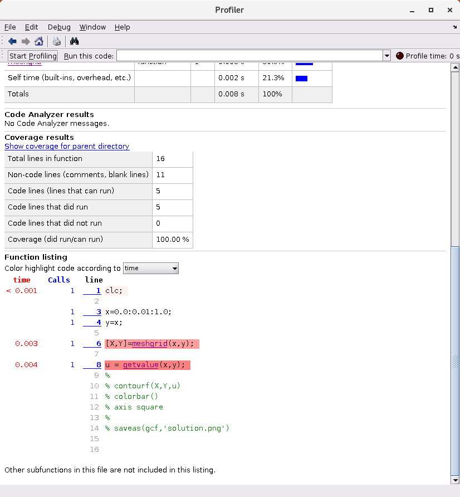Click the Start Profiling button
This screenshot has height=497, width=460.
[33, 56]
